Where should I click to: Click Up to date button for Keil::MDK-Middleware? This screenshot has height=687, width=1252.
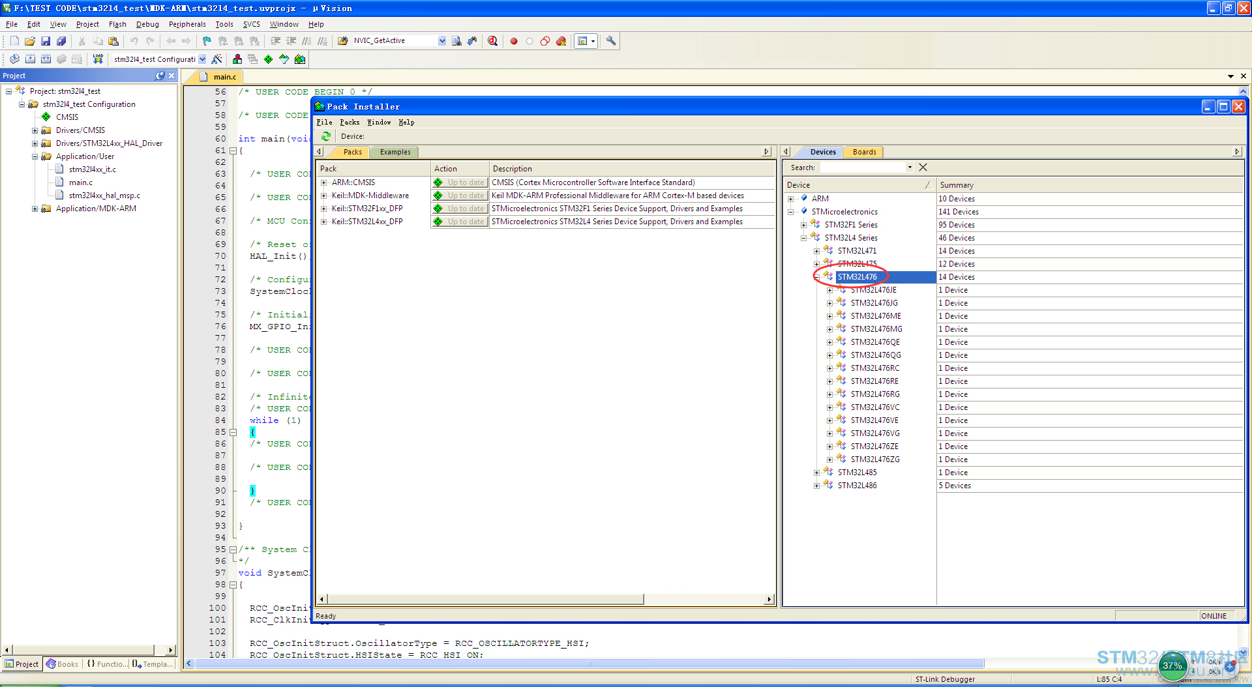click(x=460, y=196)
